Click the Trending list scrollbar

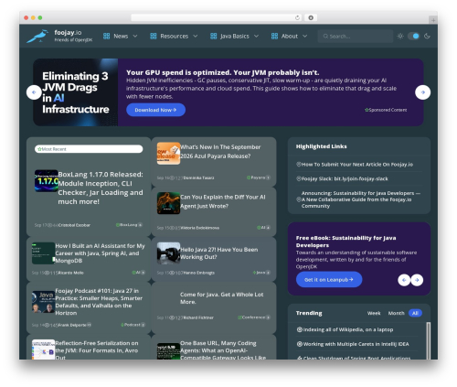point(428,340)
